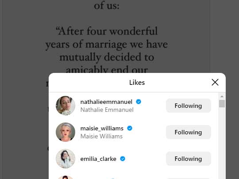Click the nathalieemmanuel username link
Viewport: 239px width, 179px height.
(106, 102)
